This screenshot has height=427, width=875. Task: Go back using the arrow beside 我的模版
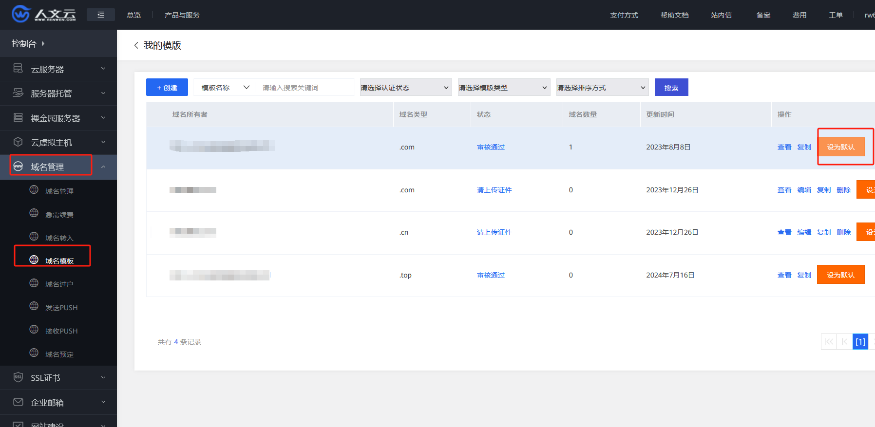coord(136,45)
